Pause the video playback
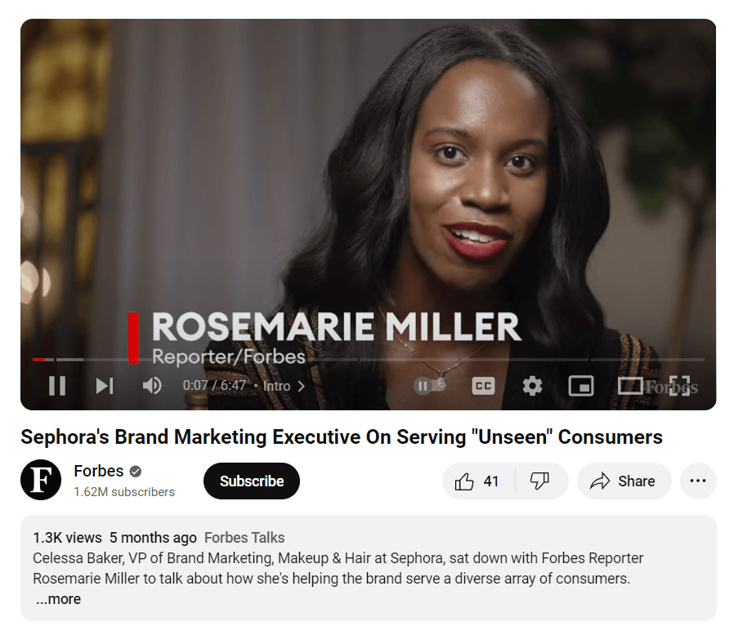Image resolution: width=734 pixels, height=631 pixels. (x=57, y=386)
